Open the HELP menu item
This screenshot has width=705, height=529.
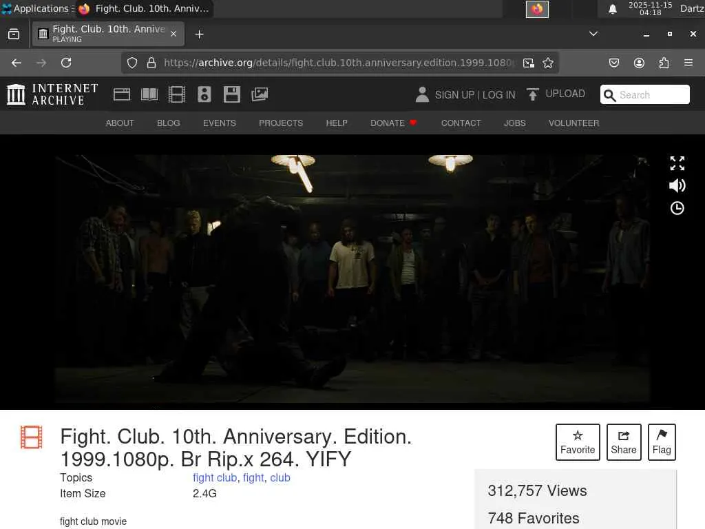tap(337, 123)
